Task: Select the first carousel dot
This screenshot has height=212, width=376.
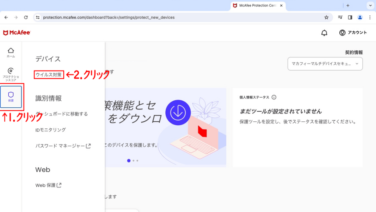Action: (x=129, y=161)
